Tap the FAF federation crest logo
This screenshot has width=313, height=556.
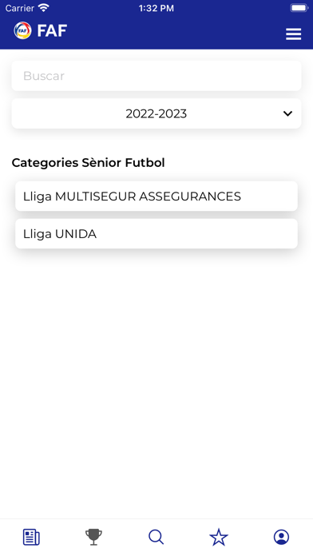tap(22, 30)
